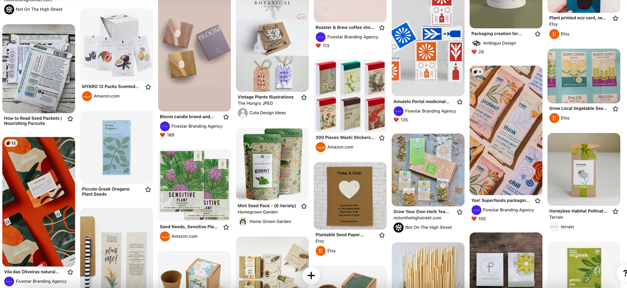Like the Amuleto Portal pin with 135 hearts

coord(396,120)
